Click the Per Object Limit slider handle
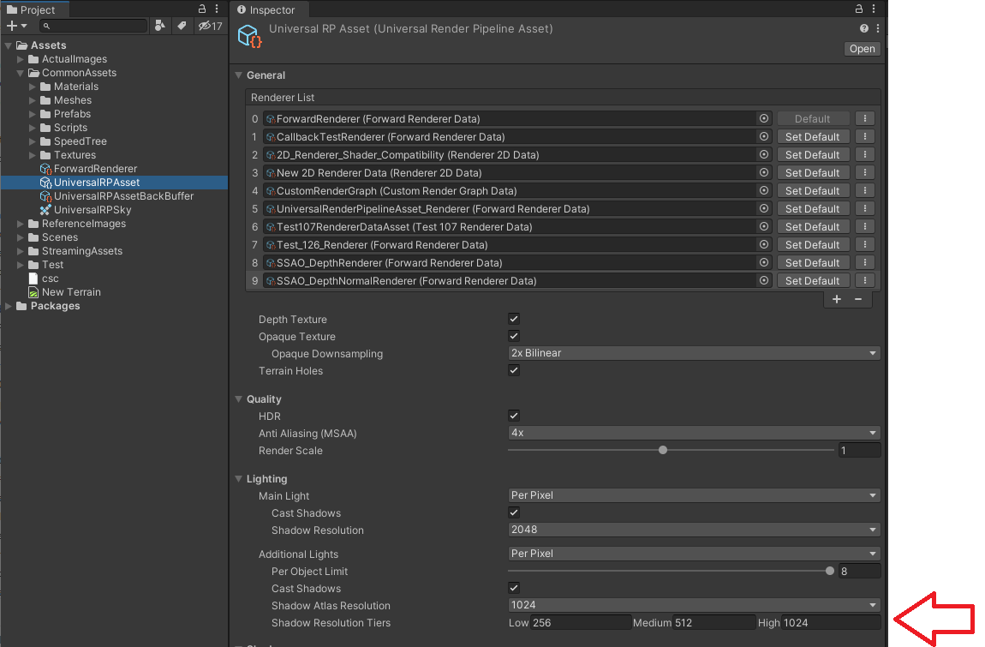985x647 pixels. (x=830, y=571)
